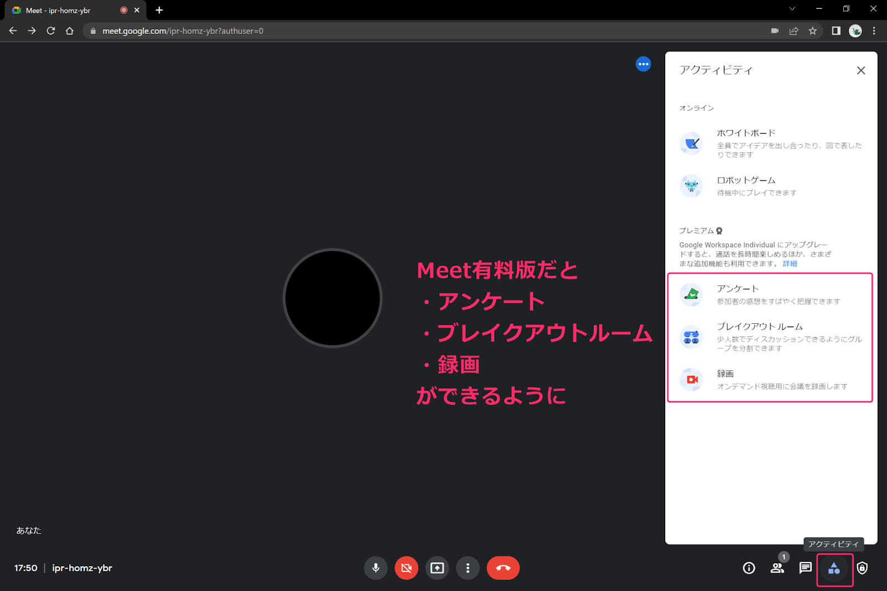Click the black avatar circle
Screen dimensions: 887x591
(333, 298)
